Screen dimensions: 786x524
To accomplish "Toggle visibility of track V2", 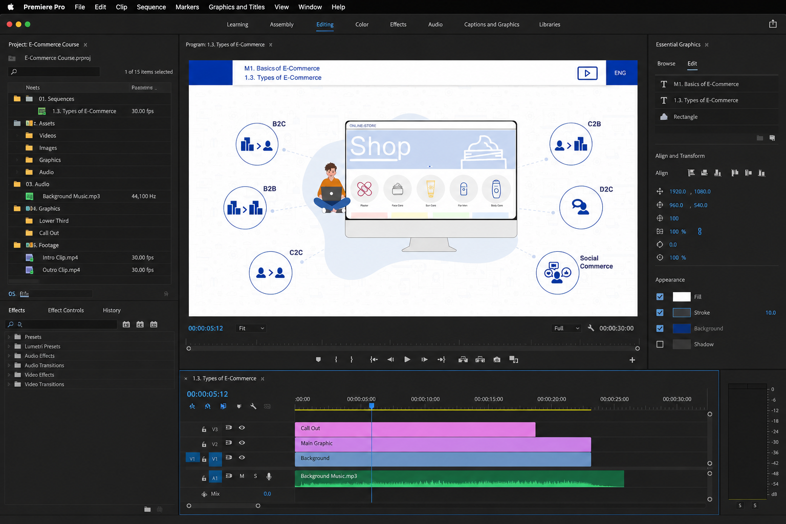I will [x=242, y=443].
